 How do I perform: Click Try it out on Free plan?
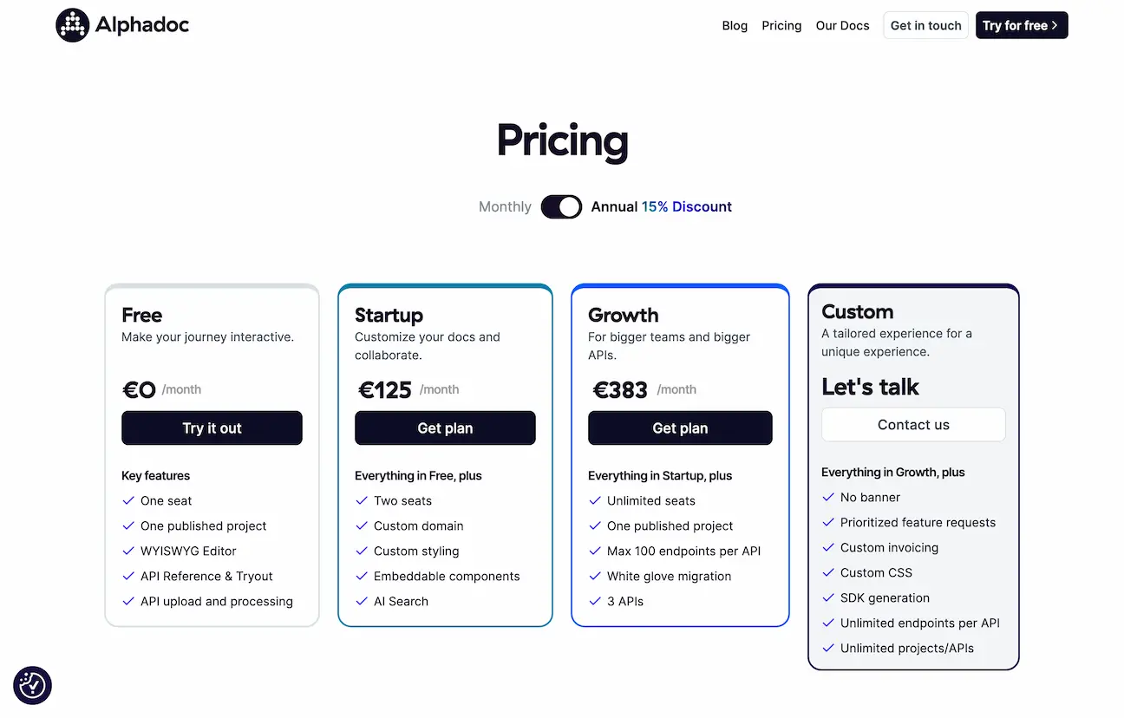click(212, 428)
